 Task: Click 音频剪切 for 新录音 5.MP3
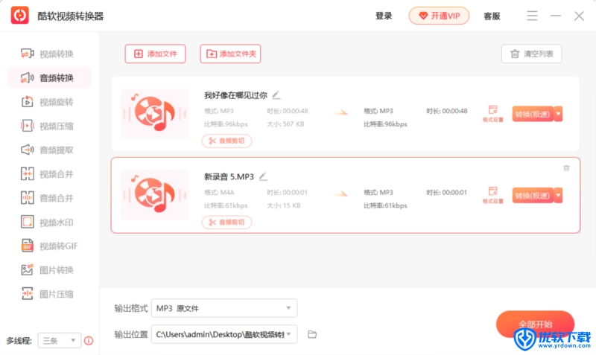tap(226, 222)
